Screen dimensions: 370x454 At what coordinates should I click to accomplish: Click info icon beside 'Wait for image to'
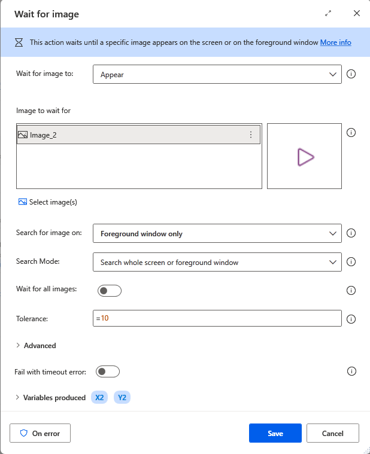click(351, 74)
